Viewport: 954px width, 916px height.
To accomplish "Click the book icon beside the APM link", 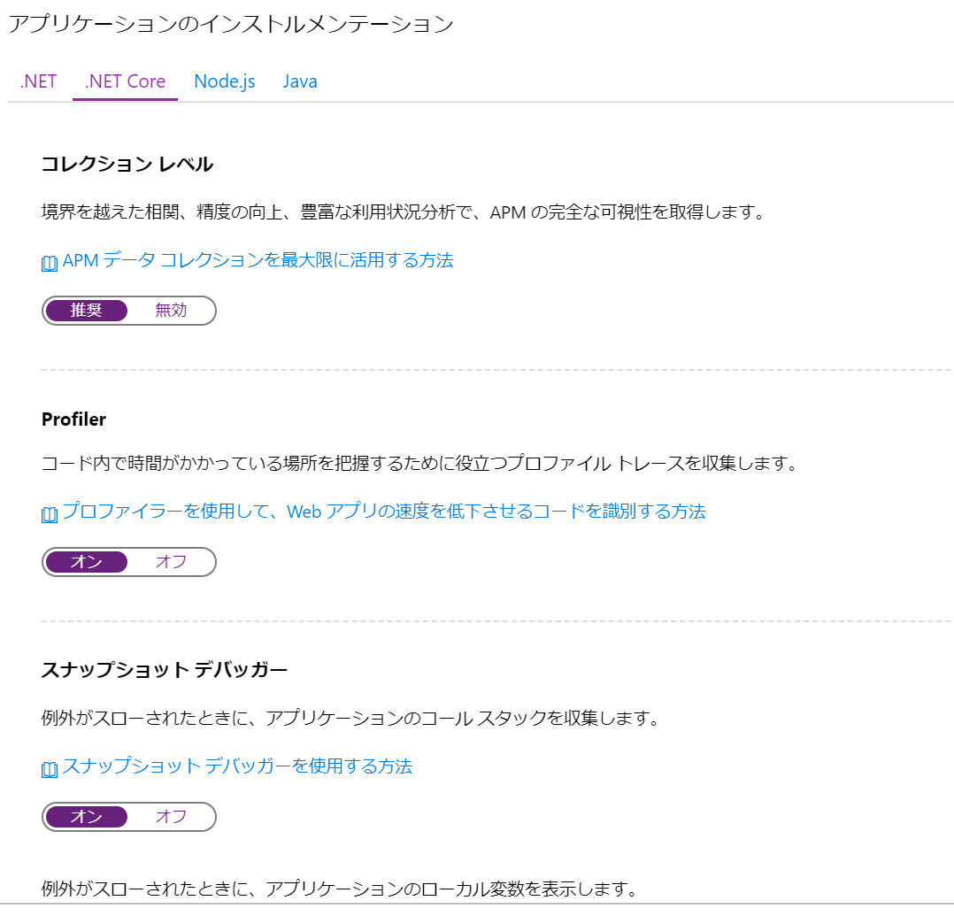I will click(49, 262).
